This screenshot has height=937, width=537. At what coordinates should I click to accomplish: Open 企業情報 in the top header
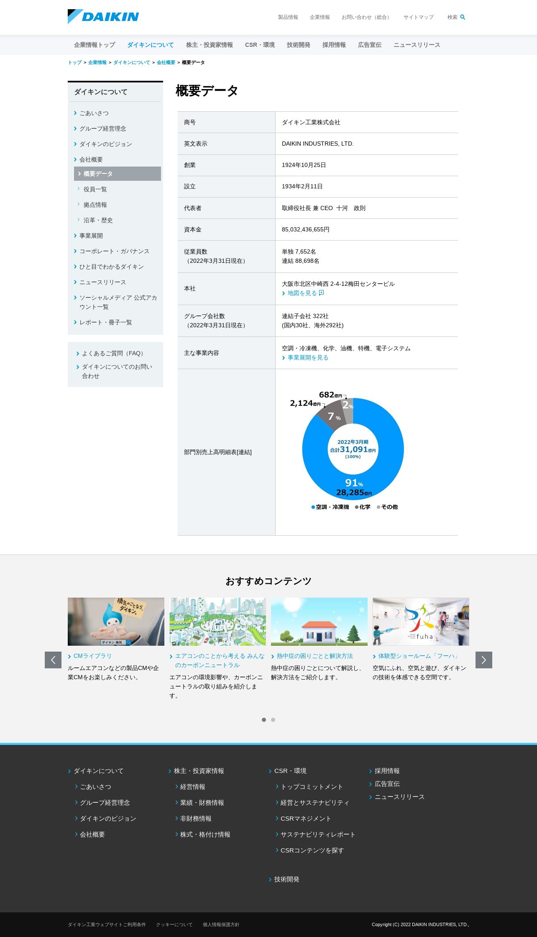(x=320, y=17)
